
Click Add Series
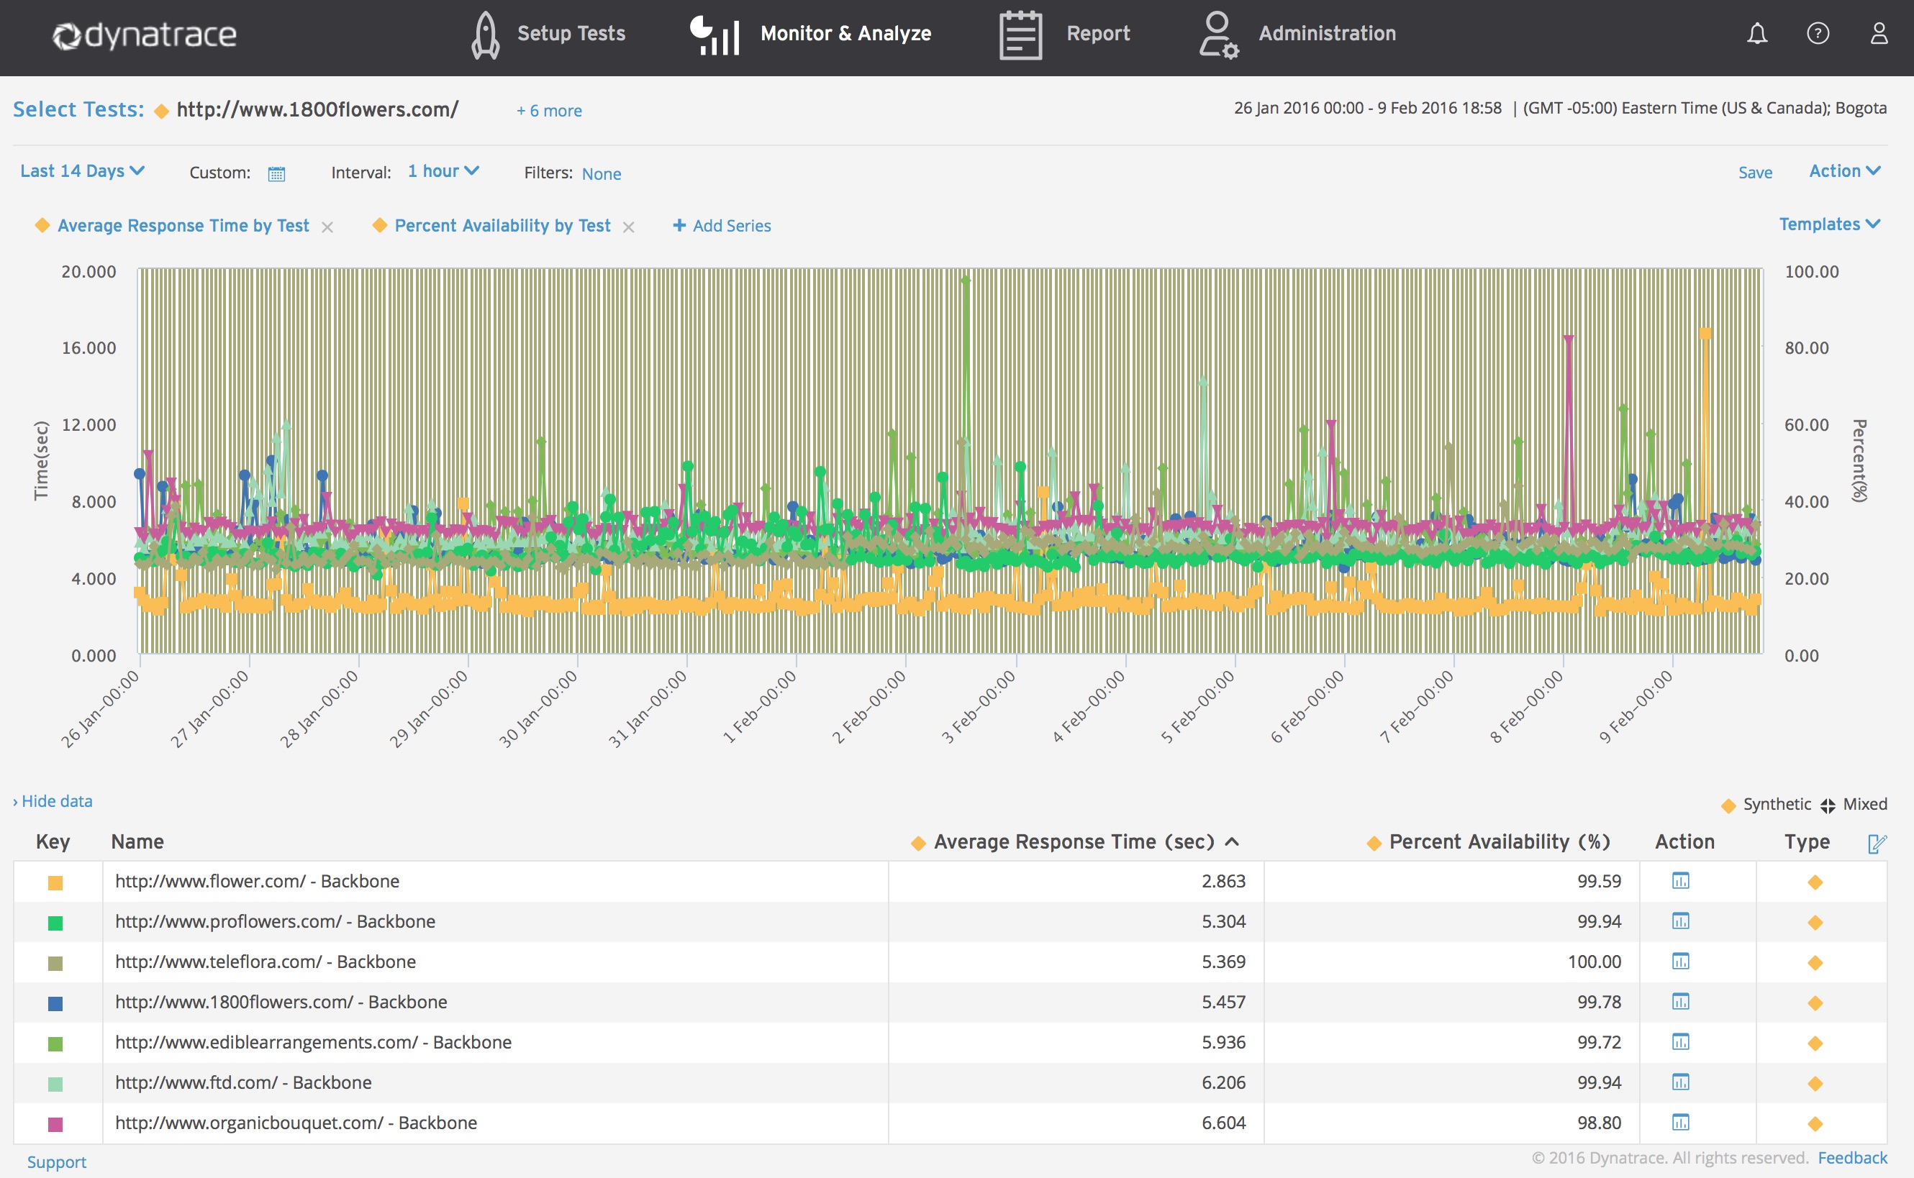722,226
